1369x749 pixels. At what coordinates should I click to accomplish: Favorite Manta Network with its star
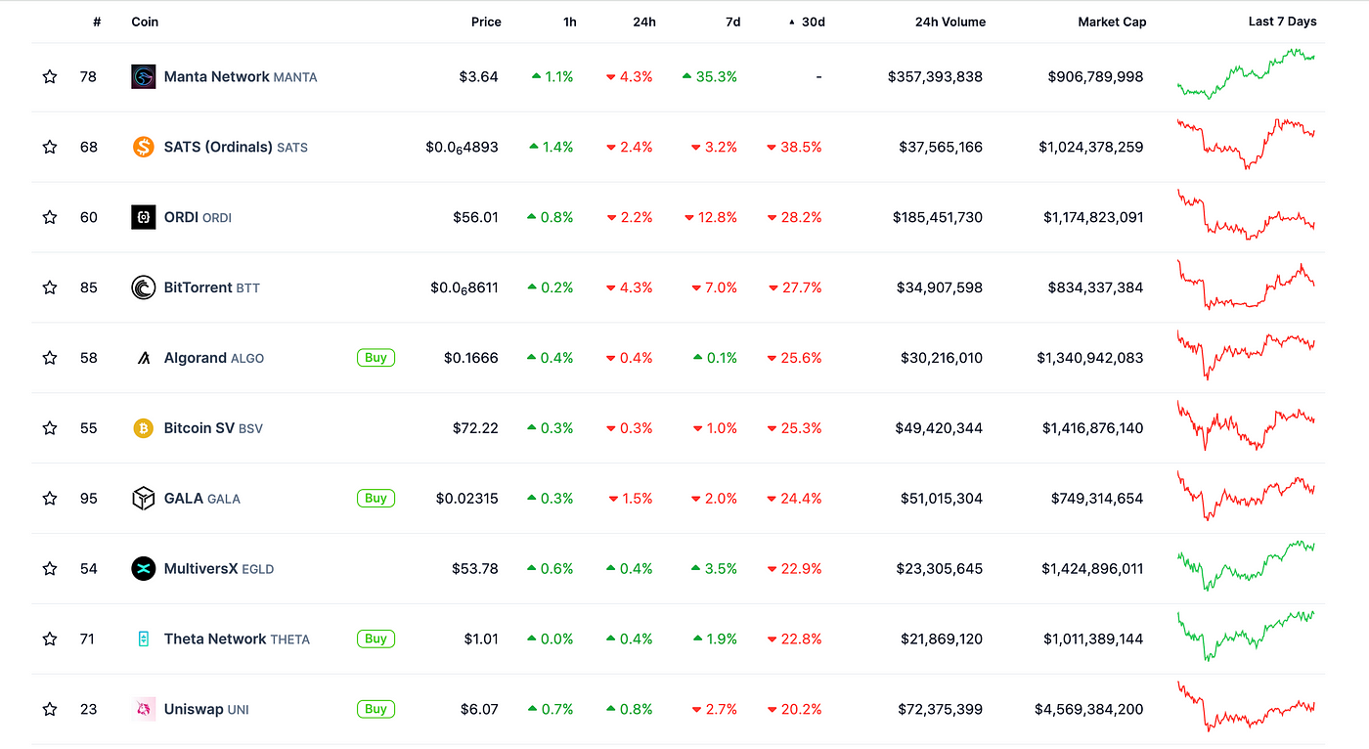click(x=50, y=76)
